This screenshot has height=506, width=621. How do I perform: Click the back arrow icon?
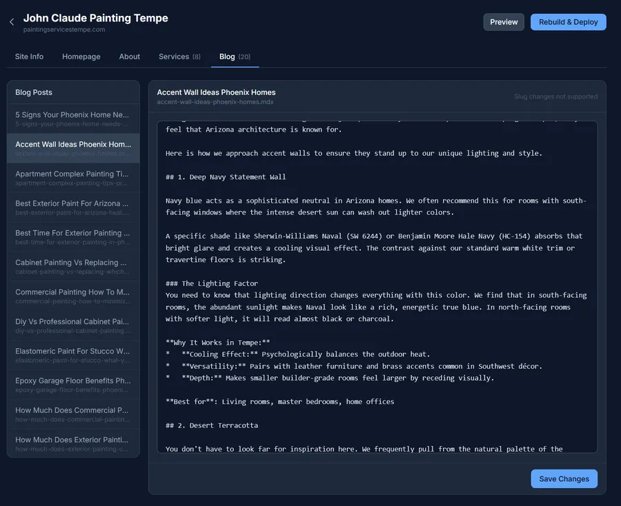coord(12,22)
